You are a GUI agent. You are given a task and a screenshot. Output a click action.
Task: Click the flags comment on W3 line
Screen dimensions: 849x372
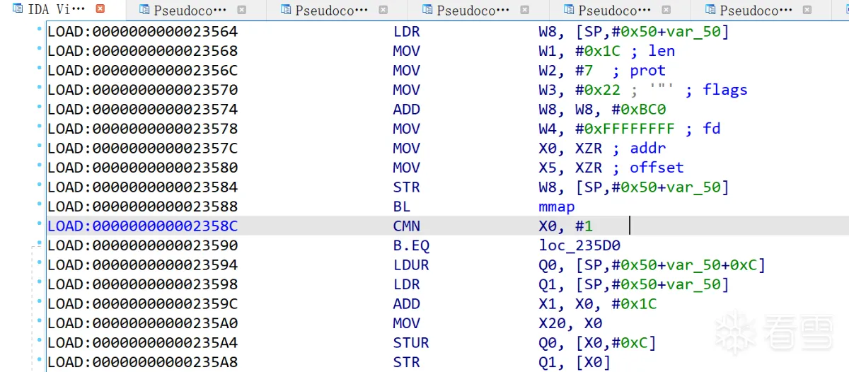[724, 90]
